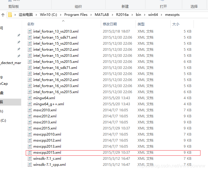The image size is (208, 171).
Task: Click file icon of intel_fortran_16_sdk71.xml
Action: tap(30, 67)
